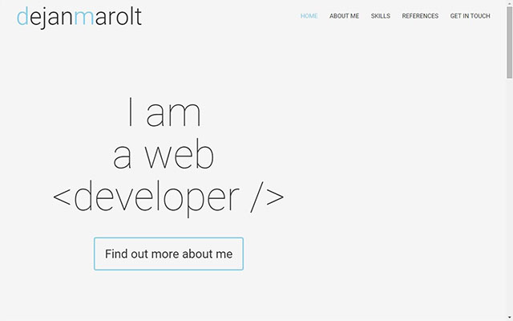Click the dejanmarolt site logo
This screenshot has width=513, height=321.
[x=79, y=16]
